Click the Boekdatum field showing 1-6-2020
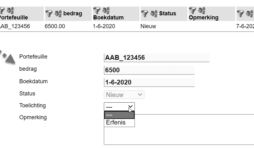This screenshot has width=254, height=148. (x=149, y=82)
